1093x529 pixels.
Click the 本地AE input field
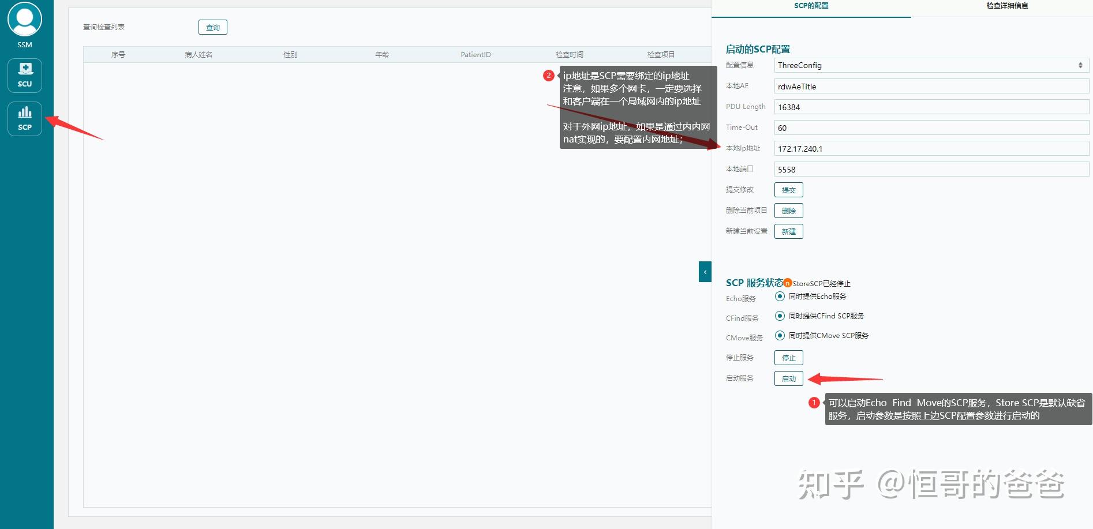point(931,87)
